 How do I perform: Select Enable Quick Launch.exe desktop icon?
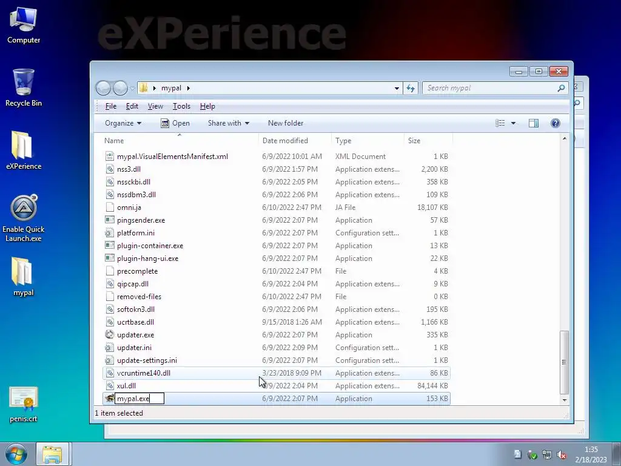click(x=24, y=218)
